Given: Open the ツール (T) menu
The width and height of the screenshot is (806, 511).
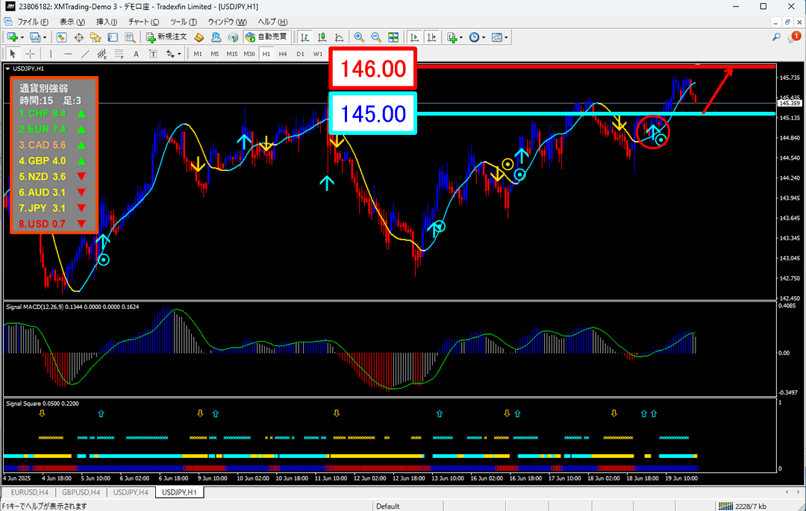Looking at the screenshot, I should (x=183, y=22).
